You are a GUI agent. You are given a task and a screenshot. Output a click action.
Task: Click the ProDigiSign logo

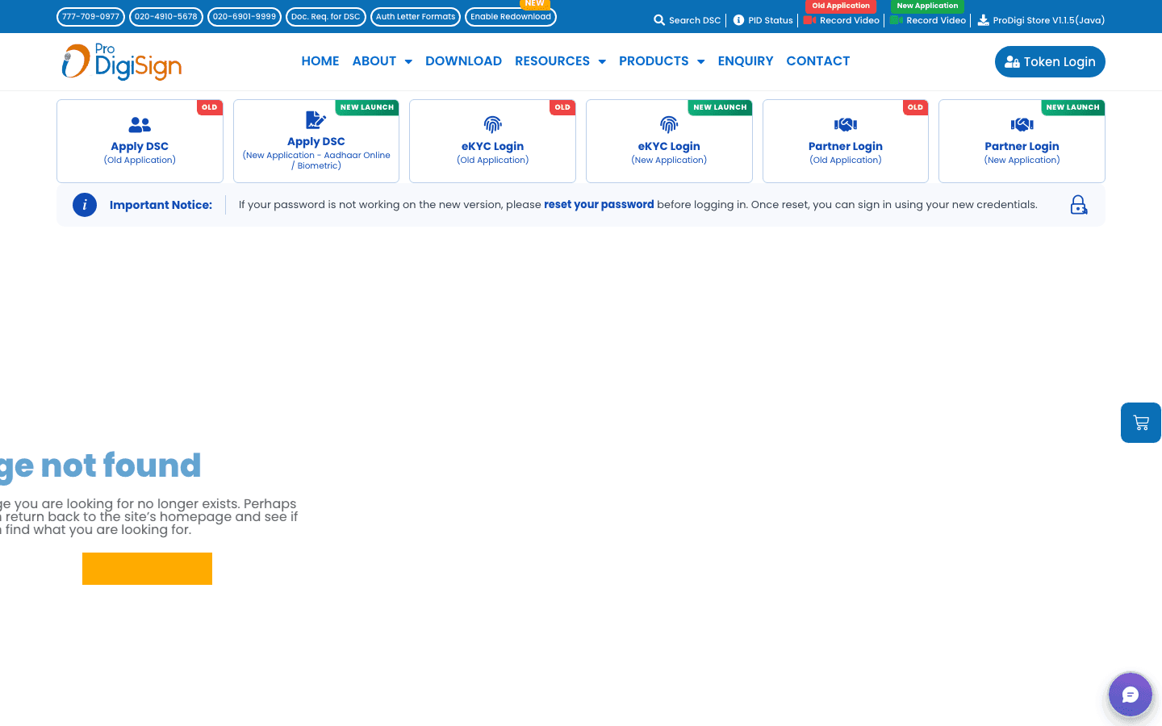click(122, 61)
